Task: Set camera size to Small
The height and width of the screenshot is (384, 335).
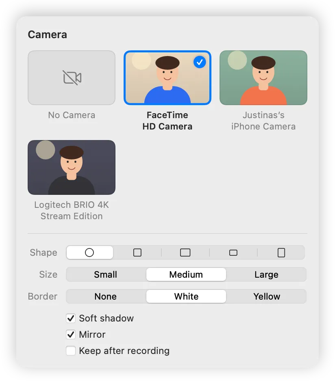Action: point(106,274)
